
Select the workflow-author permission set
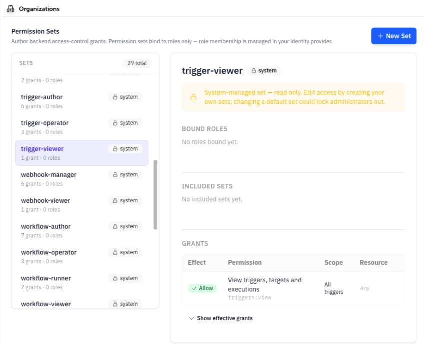pos(81,231)
